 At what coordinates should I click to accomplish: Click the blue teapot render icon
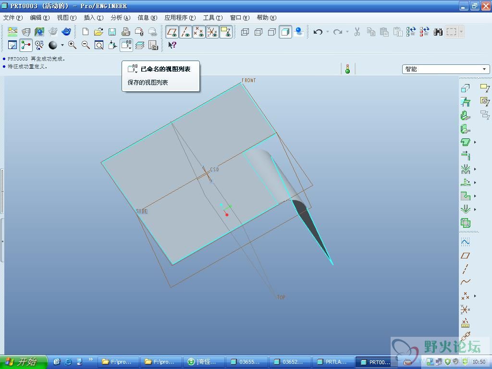click(x=66, y=32)
